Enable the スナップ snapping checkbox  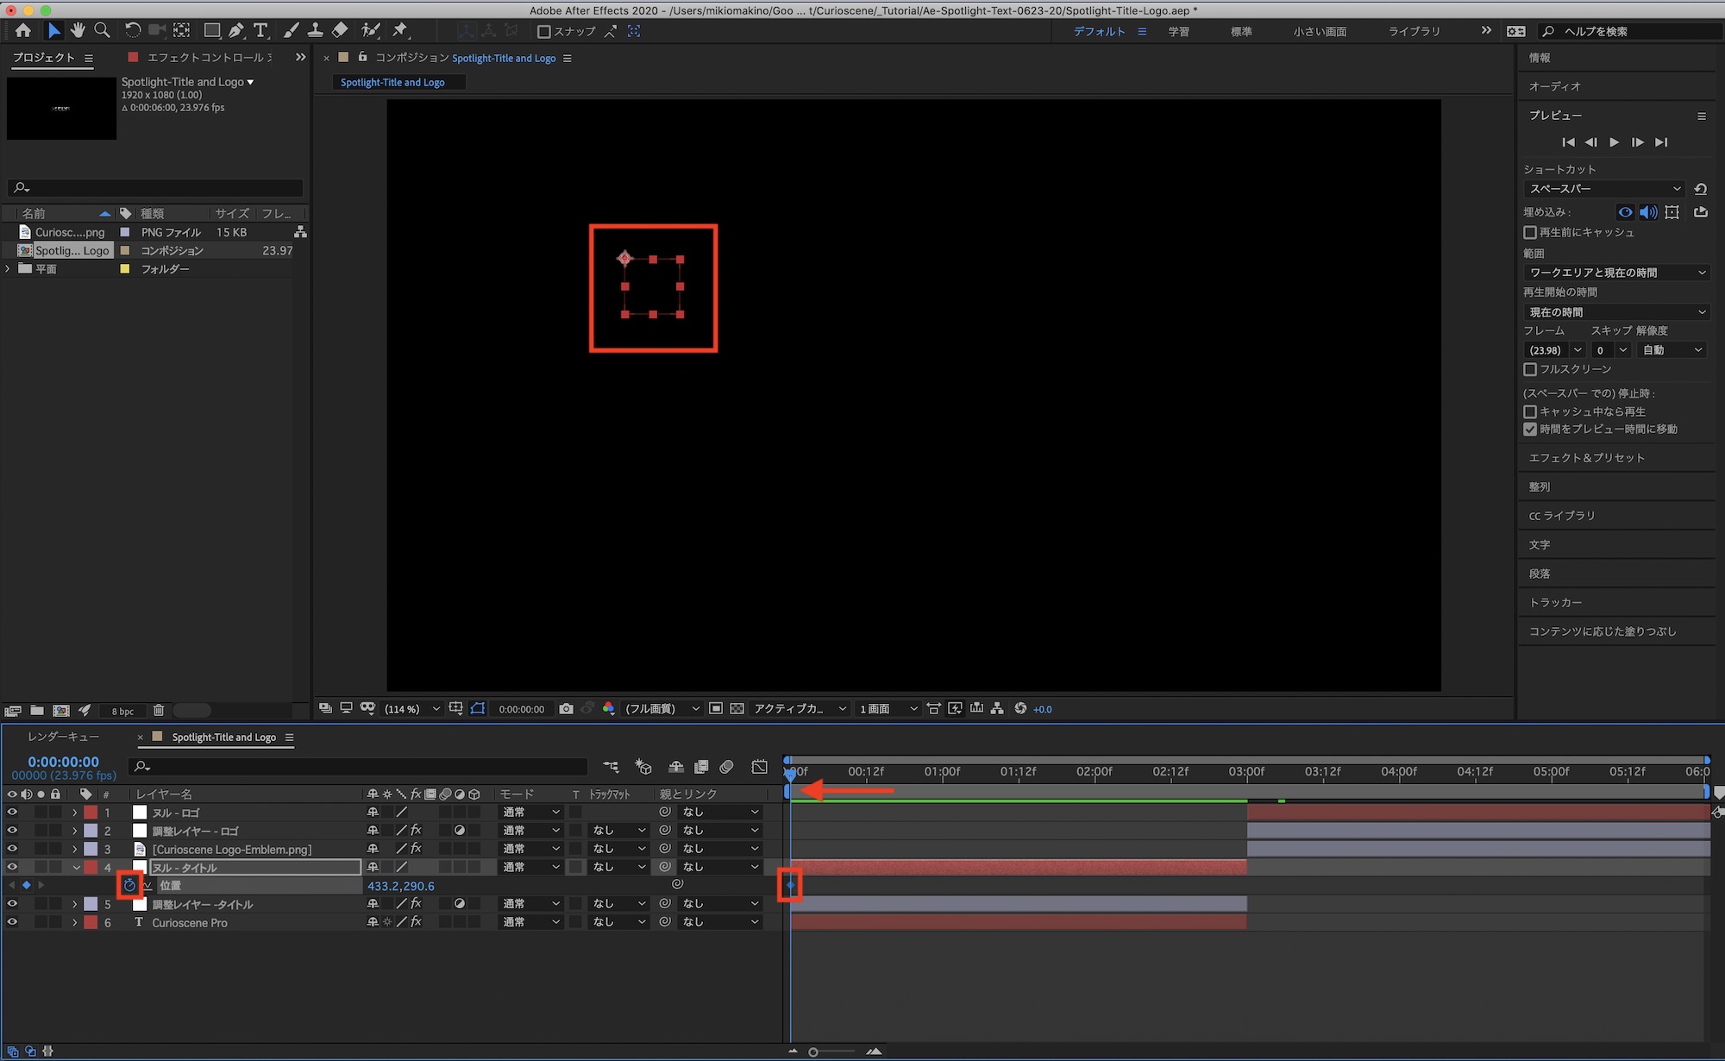pos(543,32)
